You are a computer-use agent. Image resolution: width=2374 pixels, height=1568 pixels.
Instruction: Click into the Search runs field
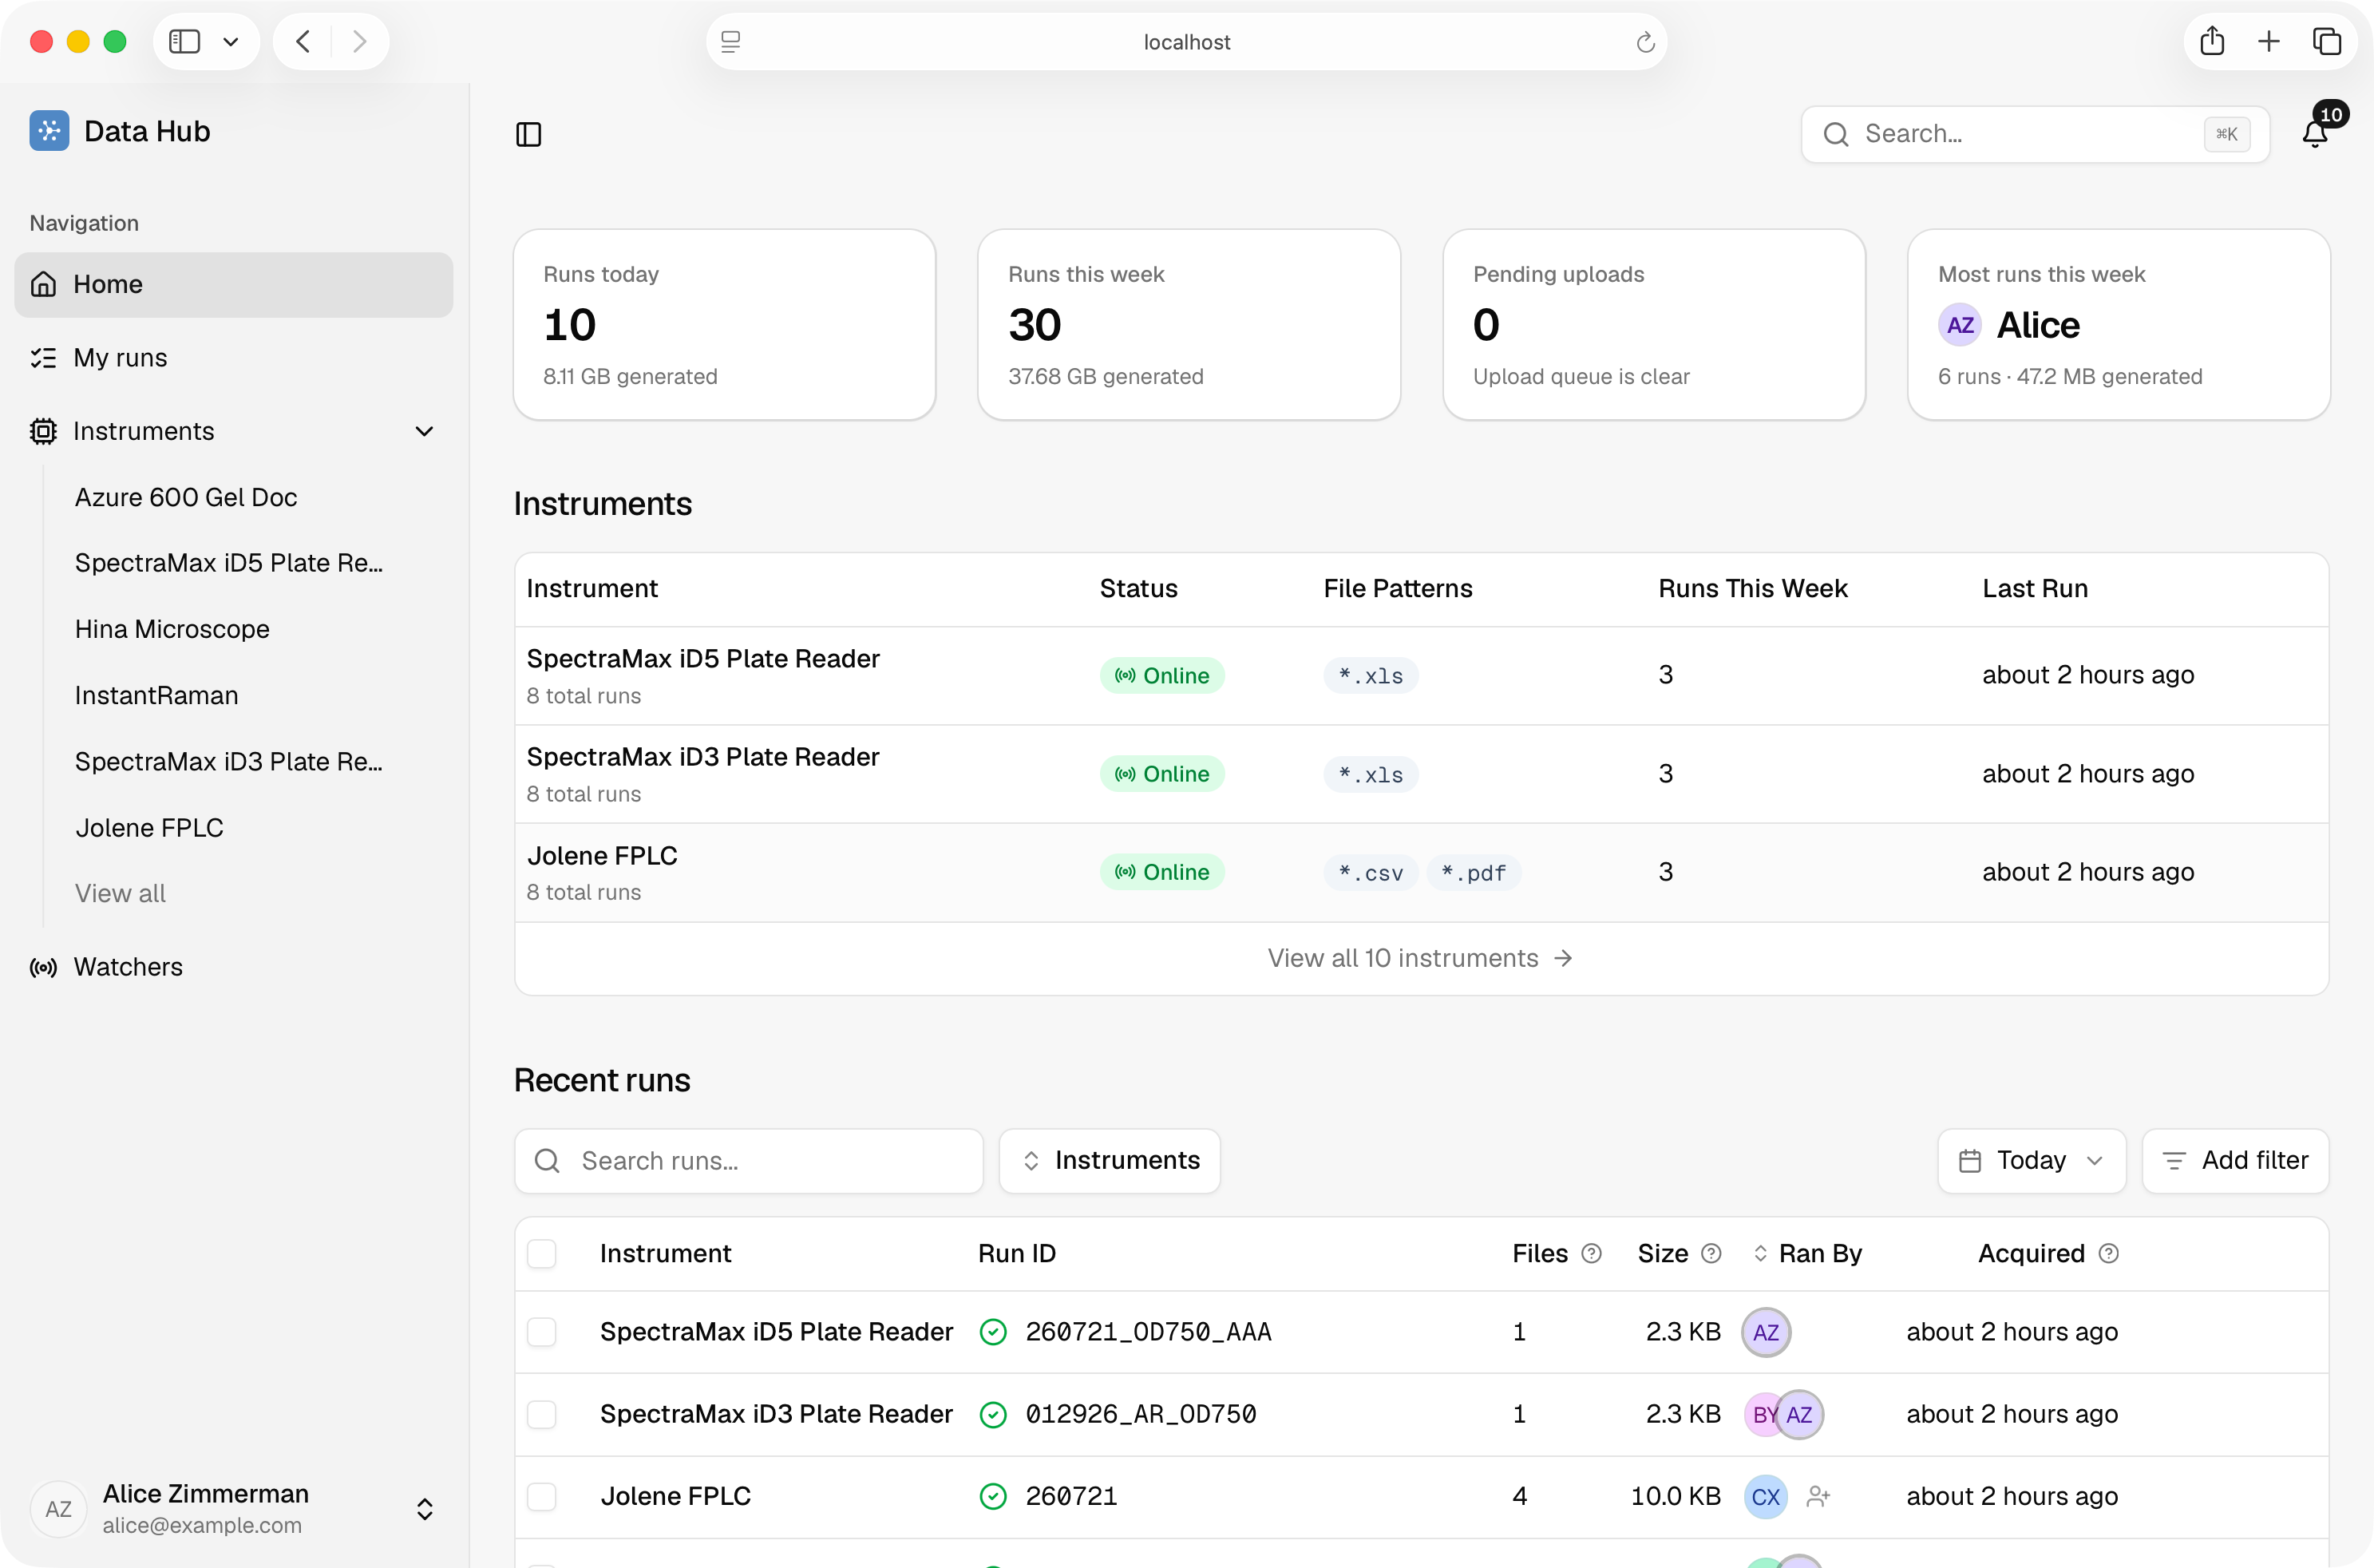[749, 1161]
